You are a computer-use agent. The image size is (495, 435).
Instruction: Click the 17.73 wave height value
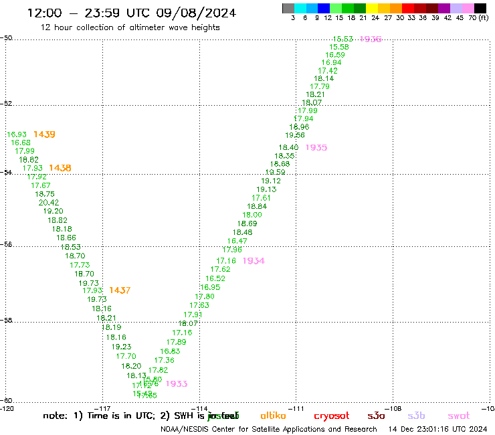pos(80,265)
